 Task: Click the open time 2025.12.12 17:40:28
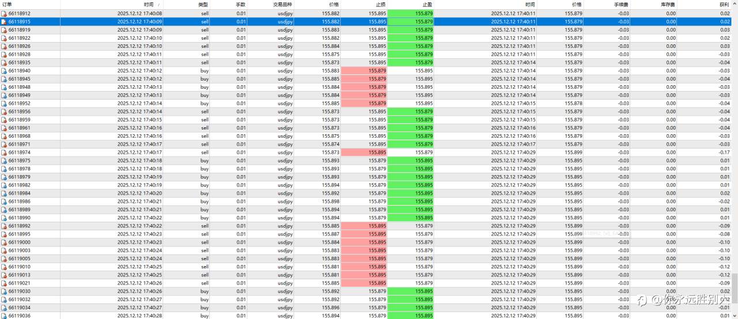click(x=140, y=316)
